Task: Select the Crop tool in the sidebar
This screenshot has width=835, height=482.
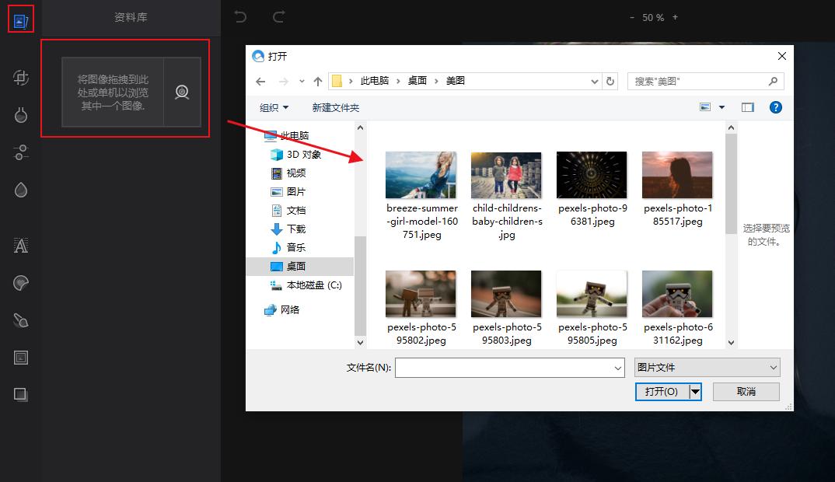Action: point(19,77)
